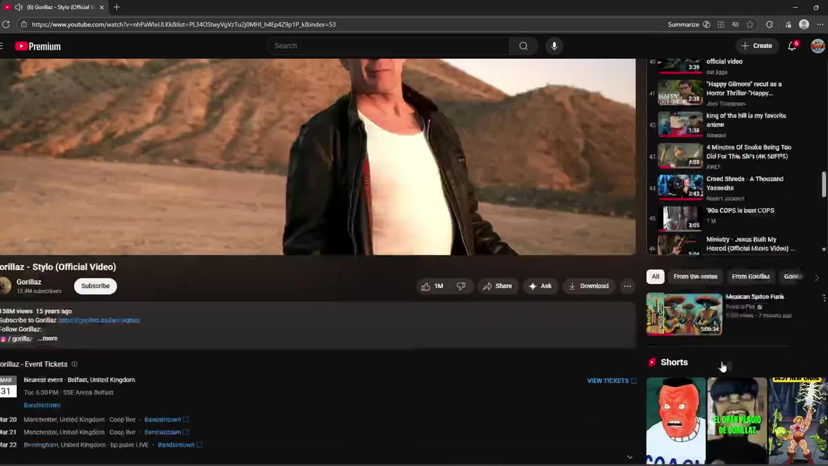Click the Event Tickets info icon
This screenshot has height=466, width=828.
(74, 364)
